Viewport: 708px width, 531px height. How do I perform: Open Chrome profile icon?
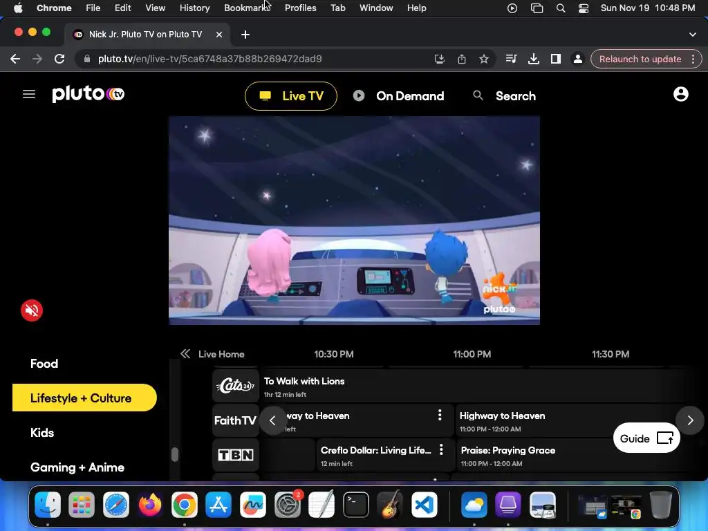tap(577, 59)
